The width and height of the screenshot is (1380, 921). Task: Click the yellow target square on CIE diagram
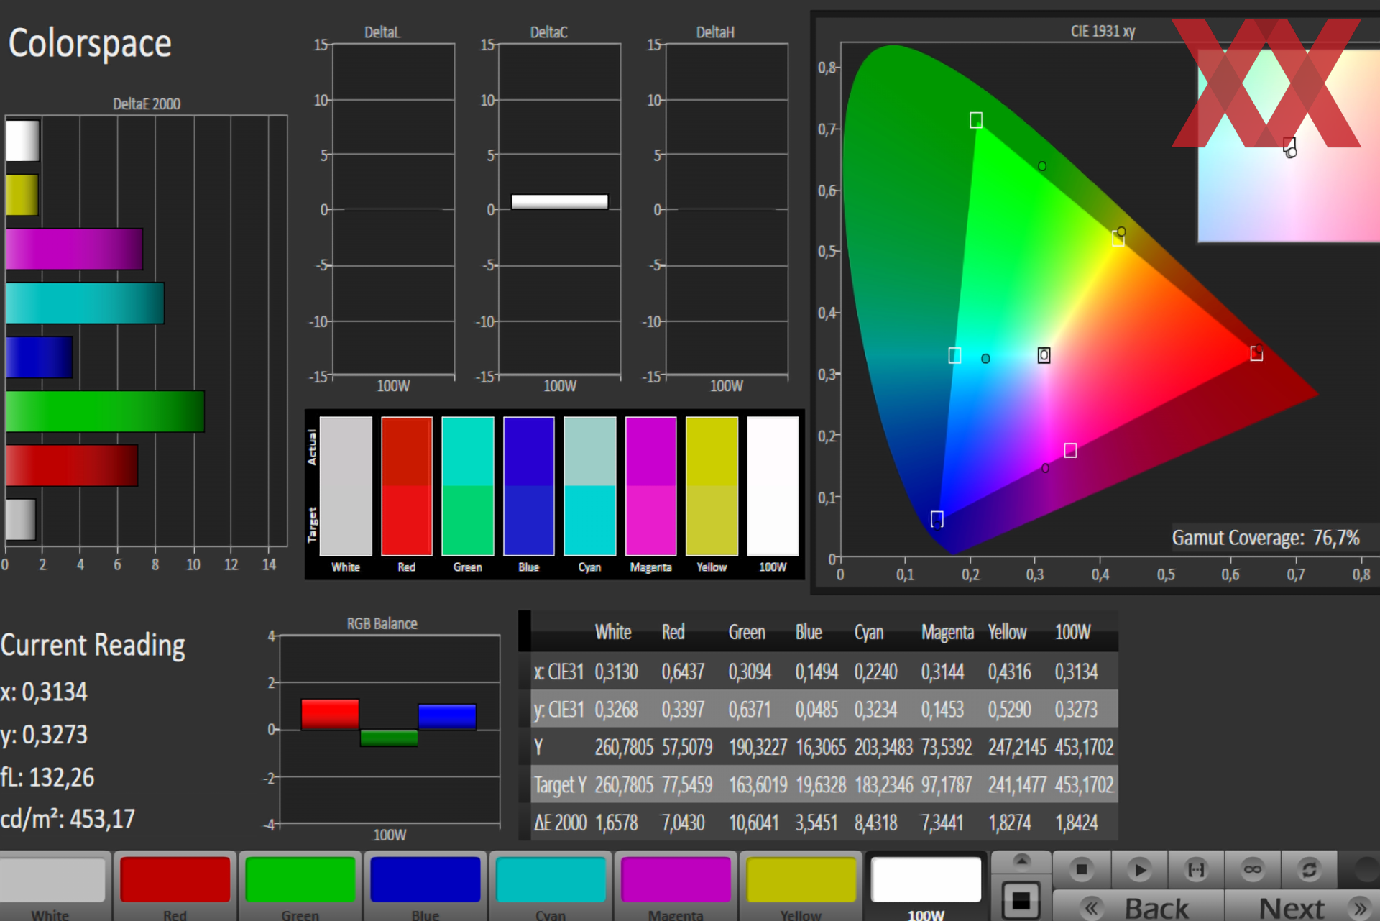(1118, 238)
